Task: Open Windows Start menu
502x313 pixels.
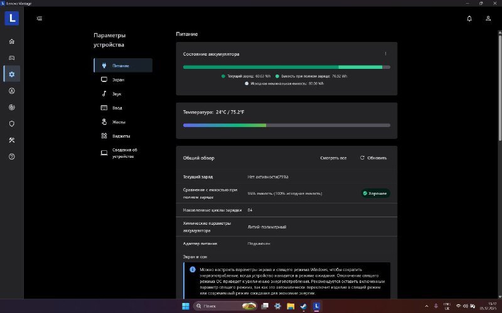Action: [186, 306]
